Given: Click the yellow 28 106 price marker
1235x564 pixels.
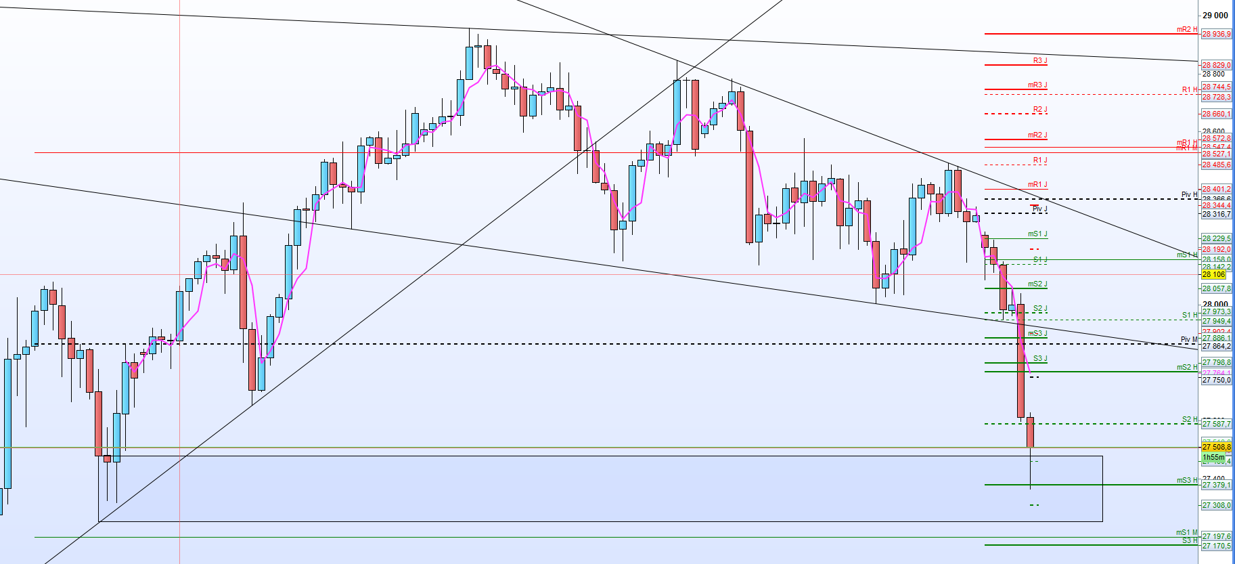Looking at the screenshot, I should [1213, 274].
